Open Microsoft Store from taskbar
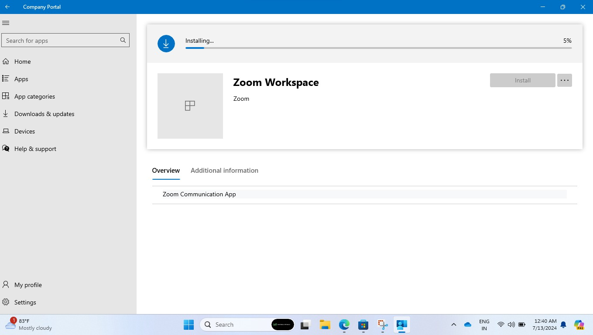593x335 pixels. pyautogui.click(x=363, y=325)
